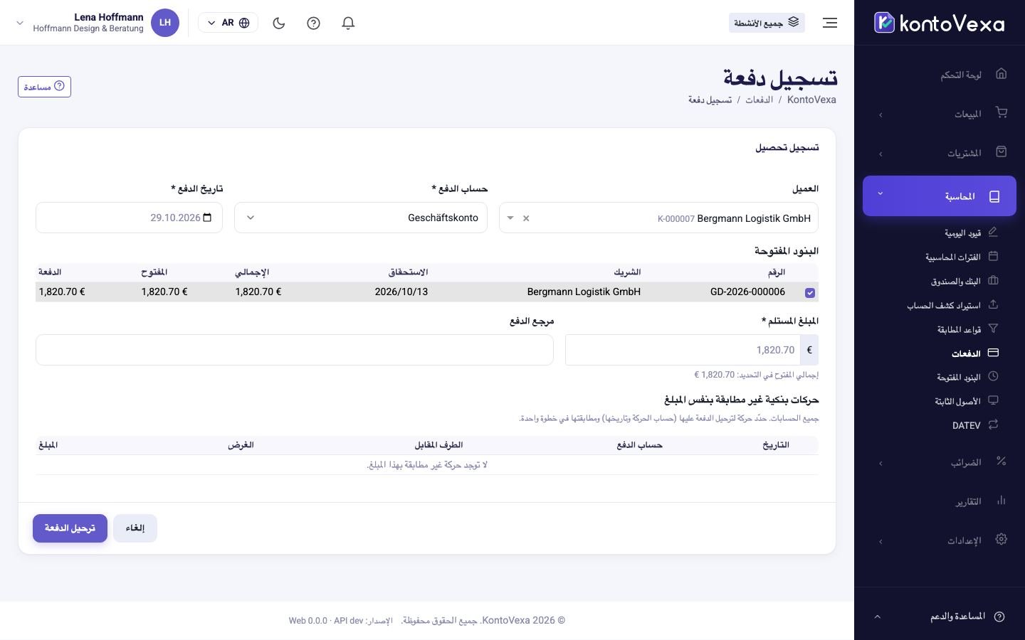Click the purchases bag icon in sidebar

(x=1002, y=151)
